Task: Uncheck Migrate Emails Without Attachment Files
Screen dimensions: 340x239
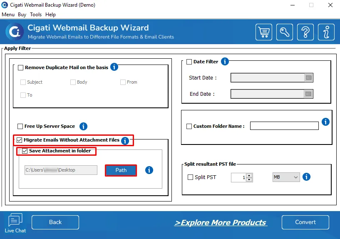Action: tap(19, 140)
